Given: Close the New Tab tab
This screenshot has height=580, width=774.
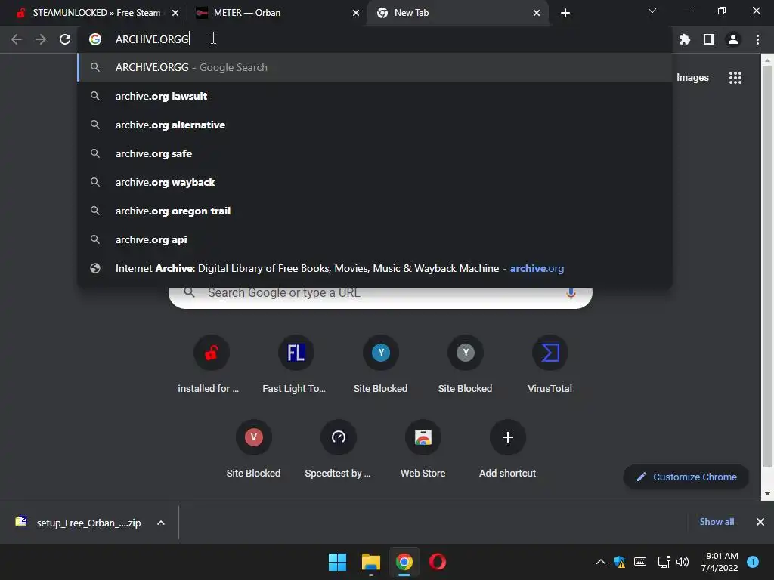Looking at the screenshot, I should pos(537,13).
